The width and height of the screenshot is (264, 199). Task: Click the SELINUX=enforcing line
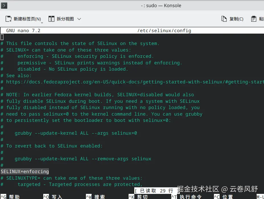point(25,172)
